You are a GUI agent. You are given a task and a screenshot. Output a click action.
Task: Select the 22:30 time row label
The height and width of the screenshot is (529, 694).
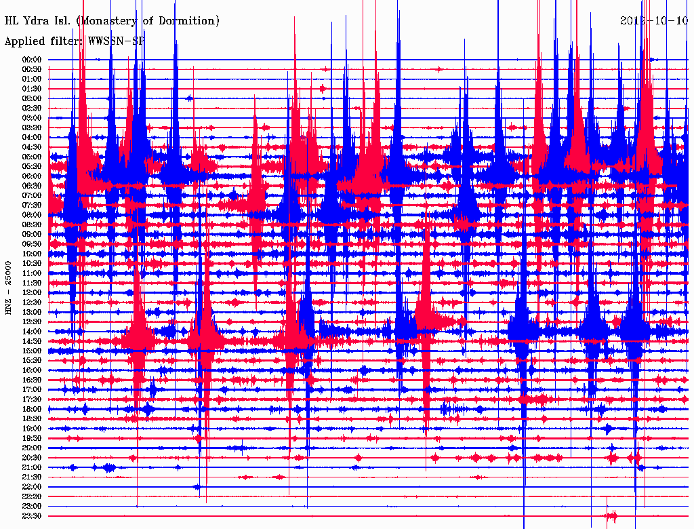tap(32, 496)
